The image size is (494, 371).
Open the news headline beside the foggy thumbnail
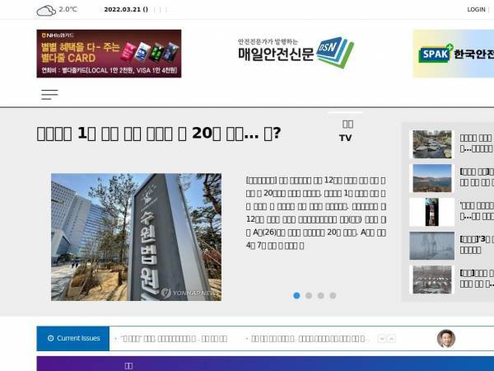point(477,245)
